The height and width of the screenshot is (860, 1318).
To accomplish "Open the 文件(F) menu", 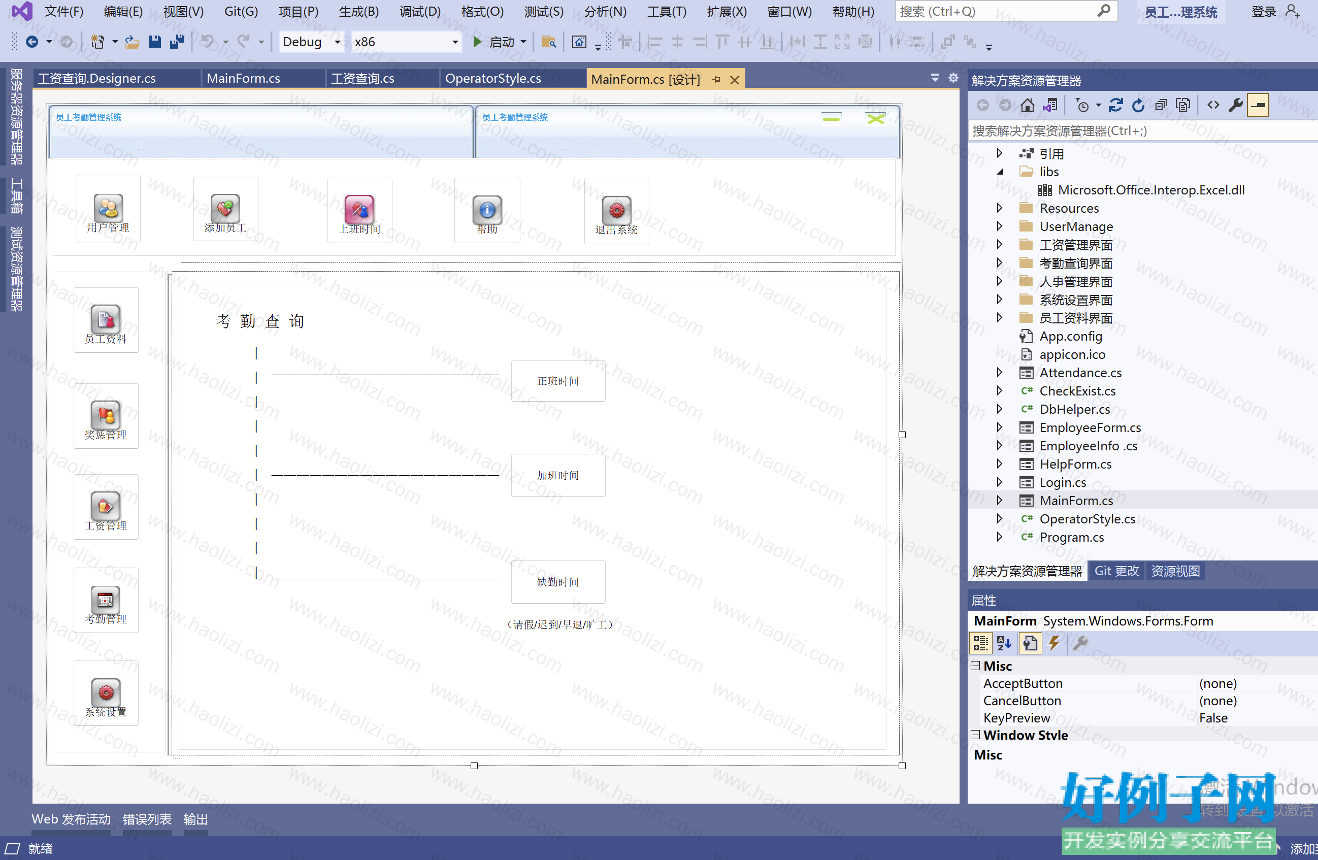I will coord(63,12).
